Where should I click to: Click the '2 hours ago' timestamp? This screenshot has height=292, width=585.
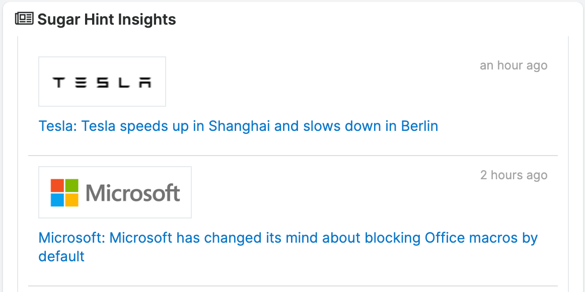[514, 175]
